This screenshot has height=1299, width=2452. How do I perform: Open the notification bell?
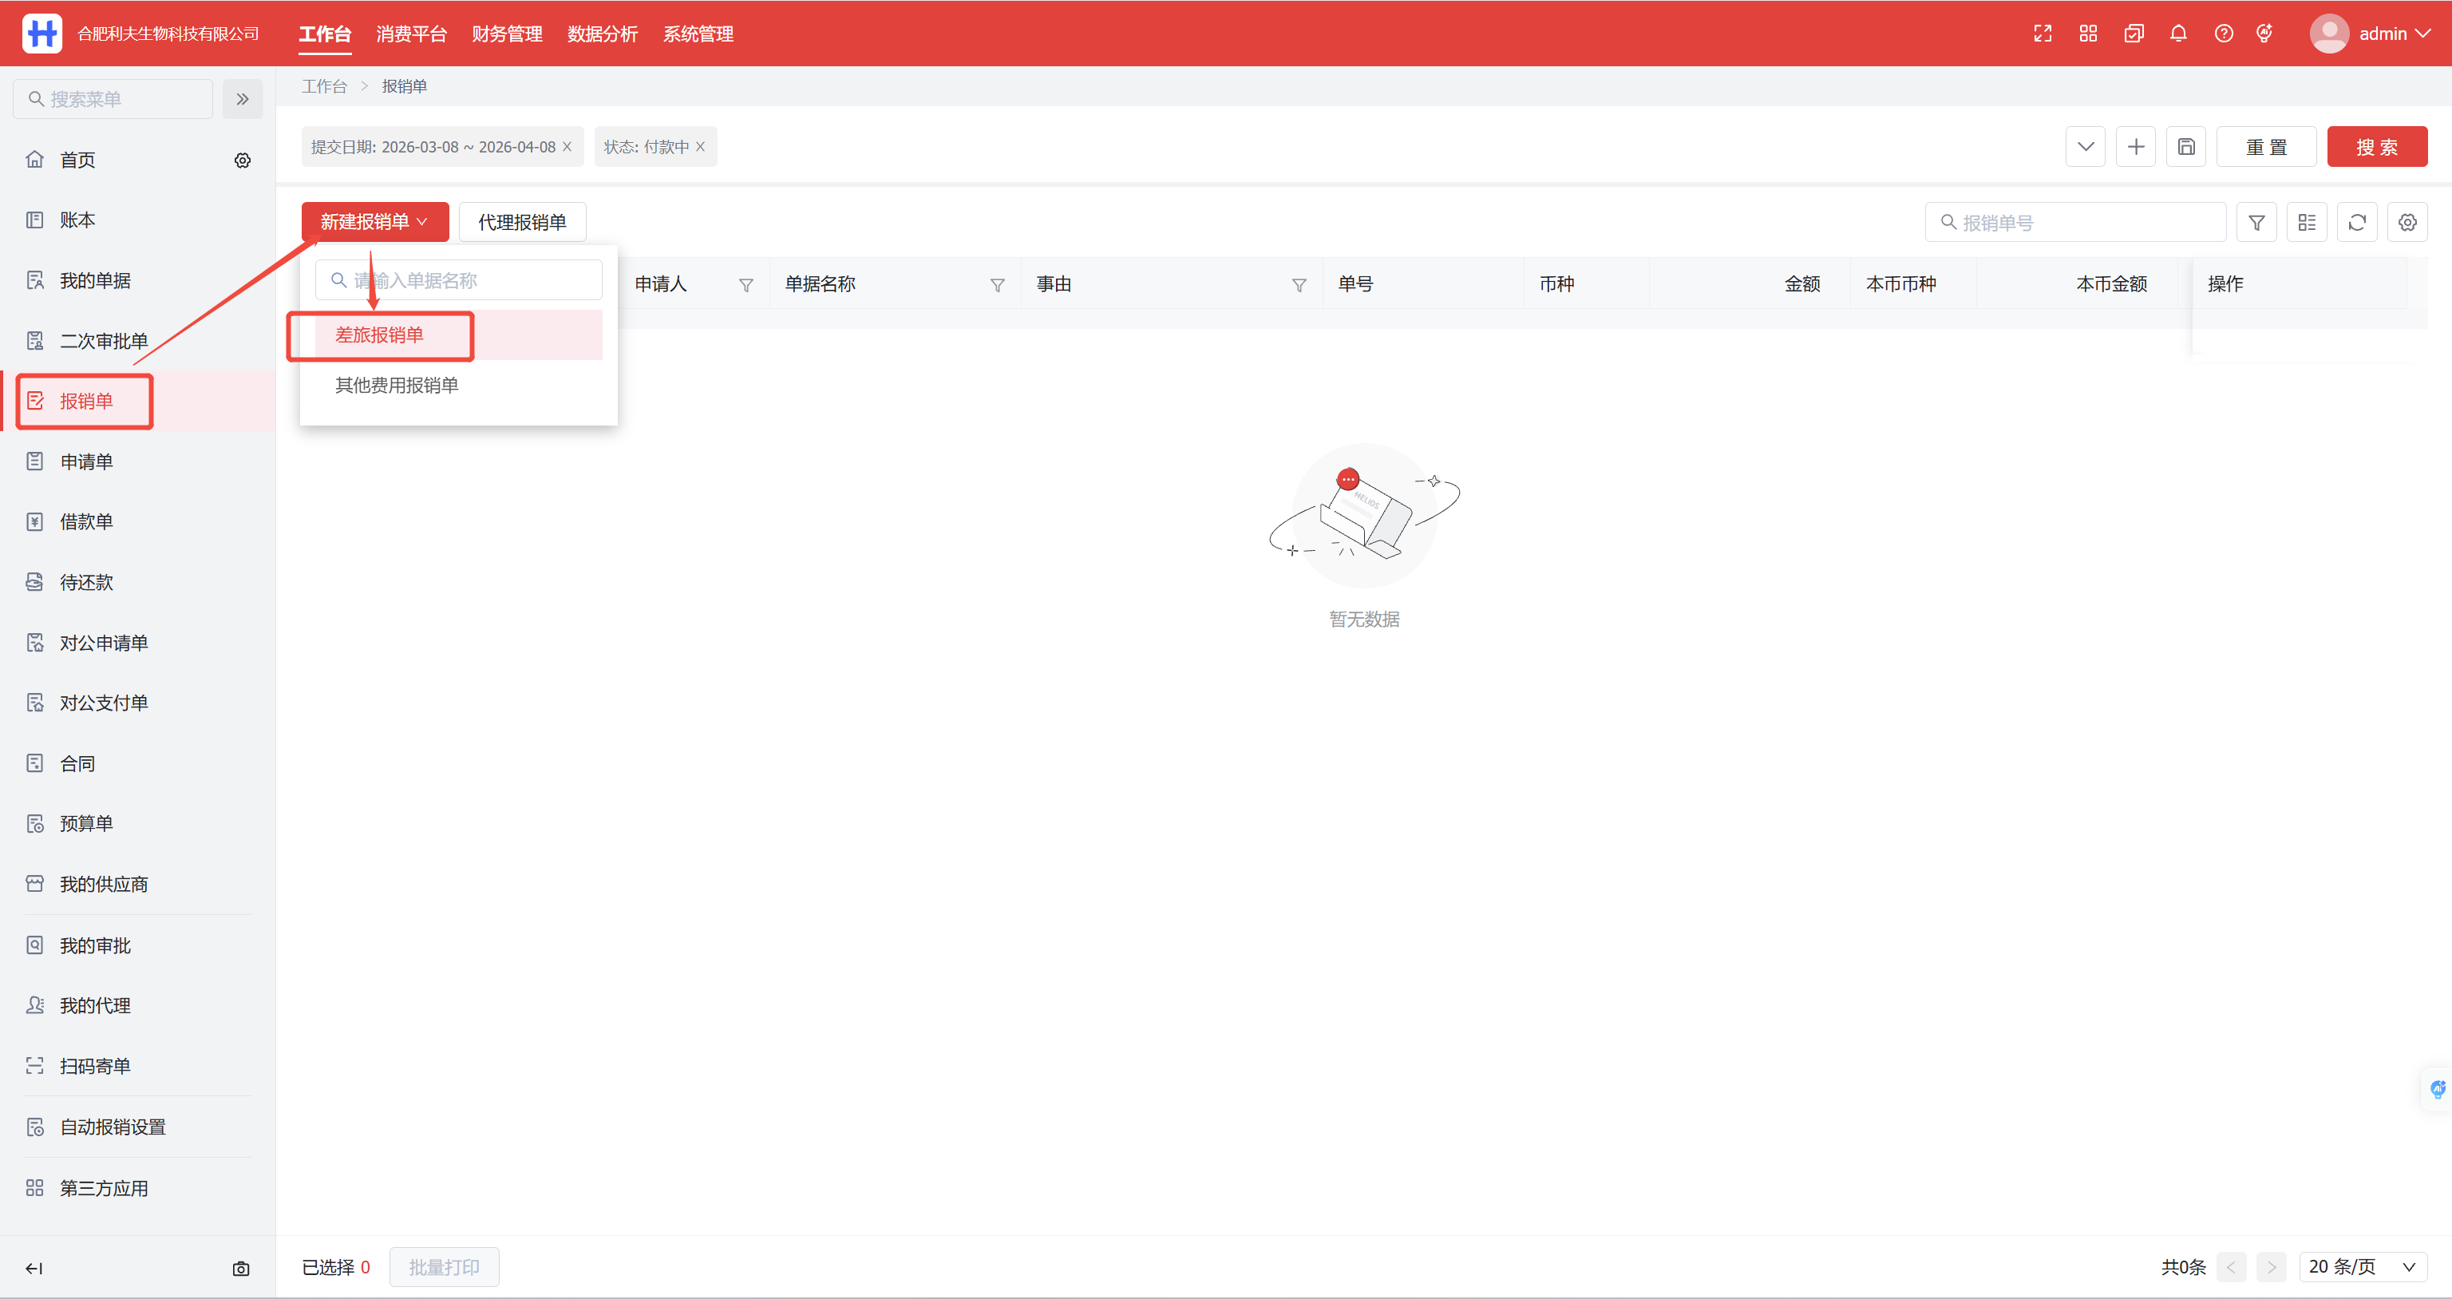(x=2178, y=34)
